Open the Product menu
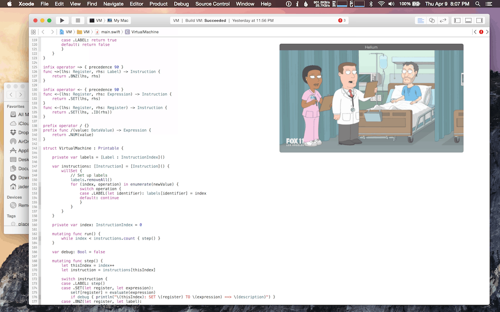Viewport: 500px width, 312px height. [158, 4]
